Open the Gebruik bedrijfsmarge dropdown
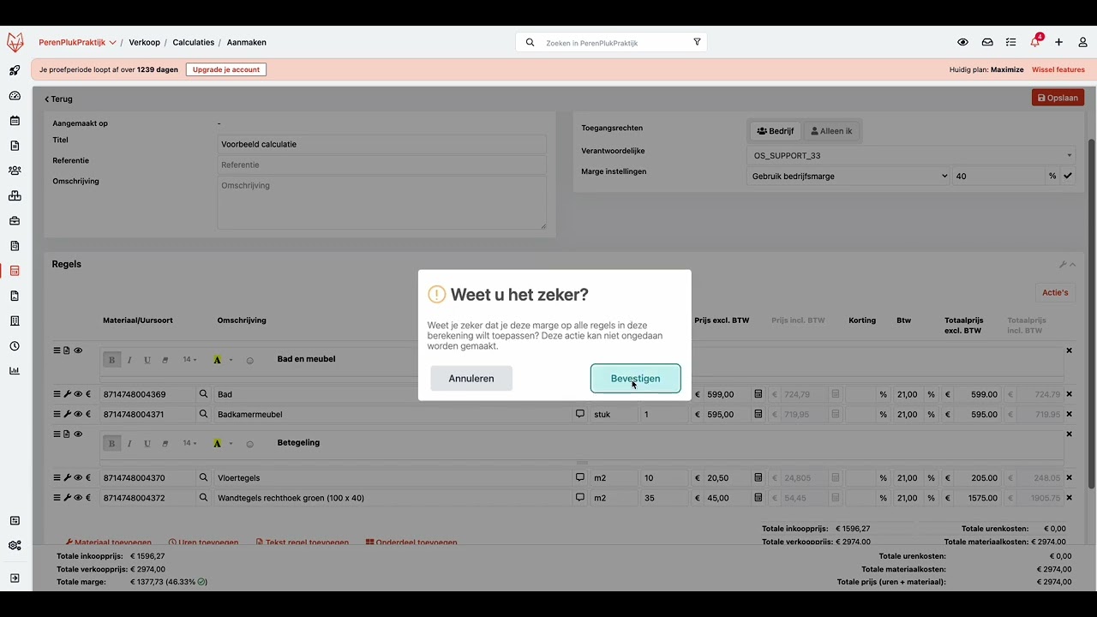1097x617 pixels. (848, 177)
